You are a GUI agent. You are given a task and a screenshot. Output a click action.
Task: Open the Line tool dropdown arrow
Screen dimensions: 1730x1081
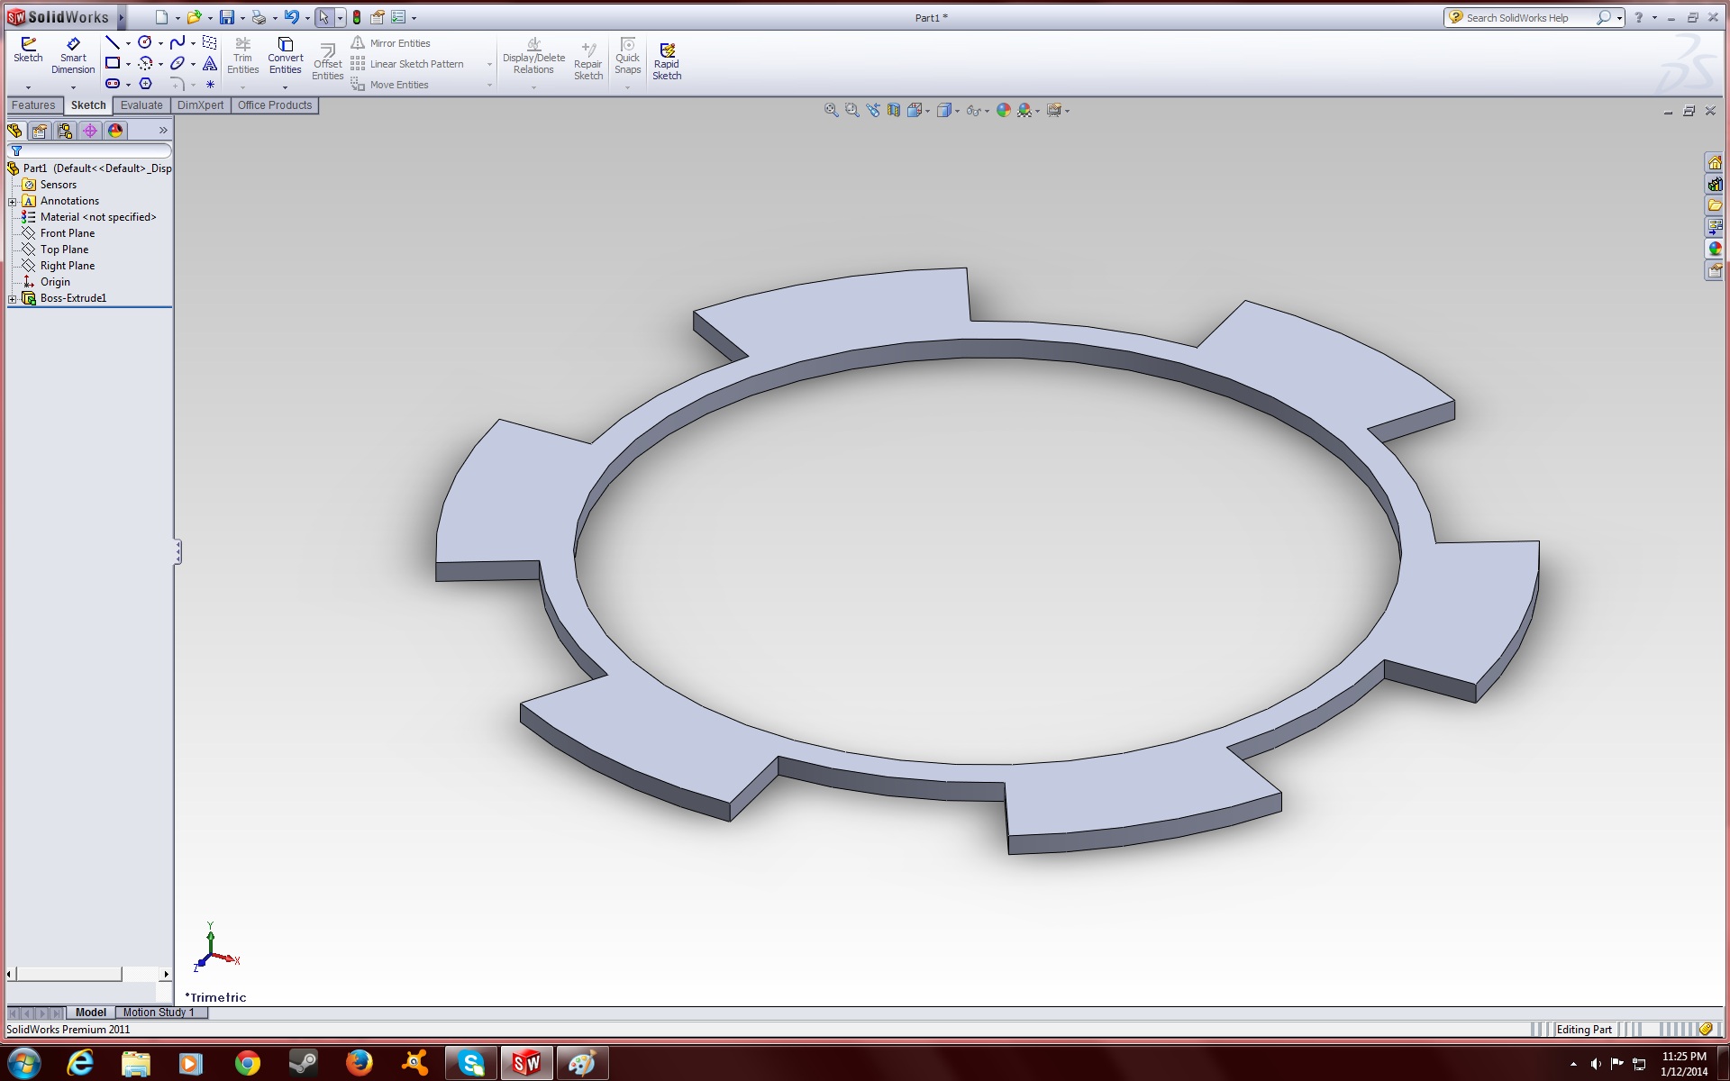click(128, 43)
